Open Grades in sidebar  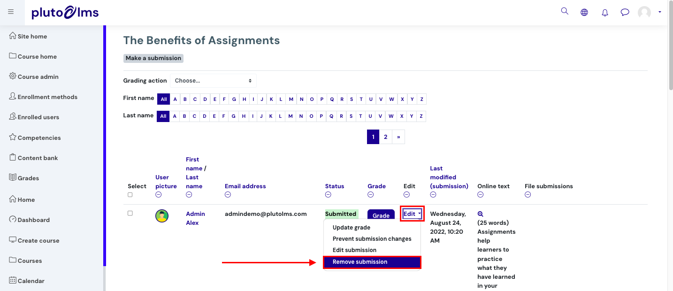pos(24,178)
